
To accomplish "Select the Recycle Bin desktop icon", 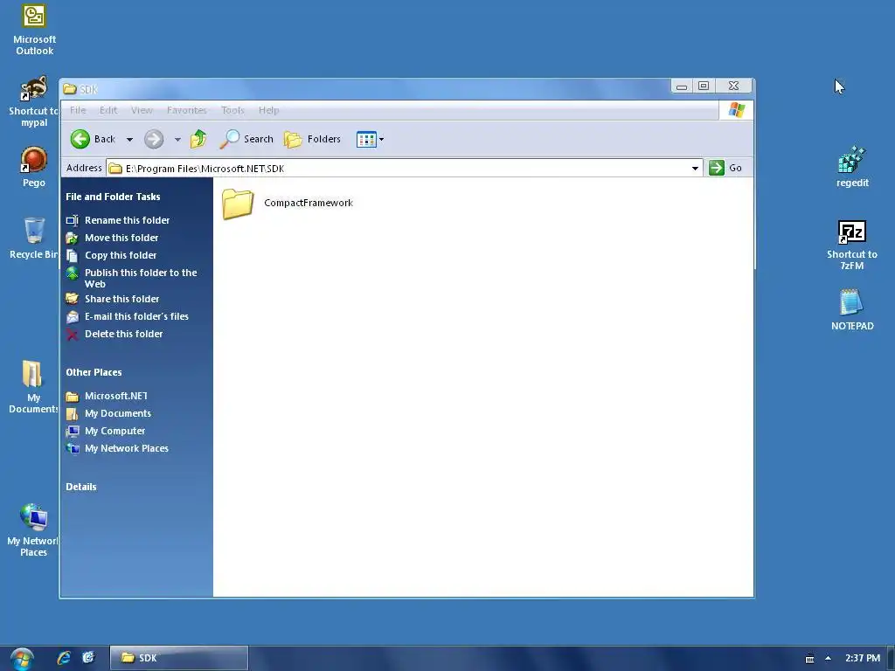I will point(34,238).
